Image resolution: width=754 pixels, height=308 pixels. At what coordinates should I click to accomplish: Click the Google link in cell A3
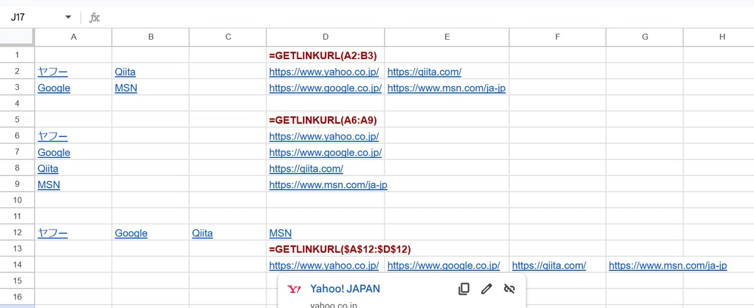(x=54, y=88)
